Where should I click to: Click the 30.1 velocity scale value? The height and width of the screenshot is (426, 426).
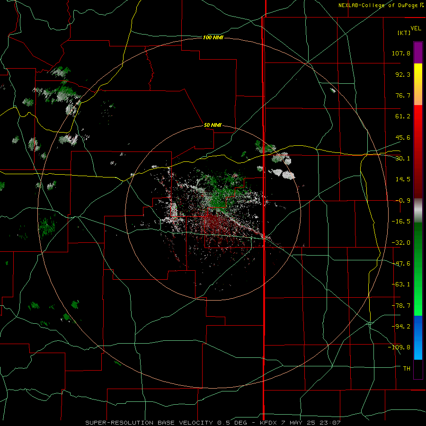pos(403,159)
